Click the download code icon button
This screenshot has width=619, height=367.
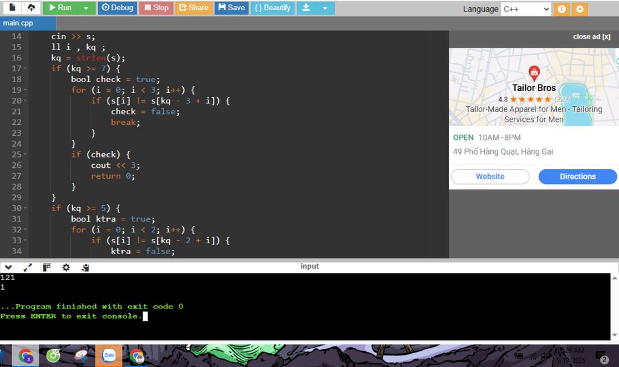tap(306, 8)
